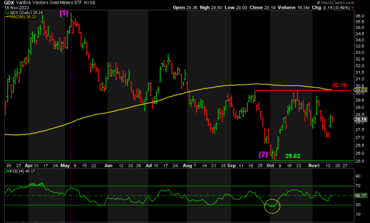Click the magenta (1) wave label
Viewport: 370px width, 223px height.
click(x=63, y=13)
